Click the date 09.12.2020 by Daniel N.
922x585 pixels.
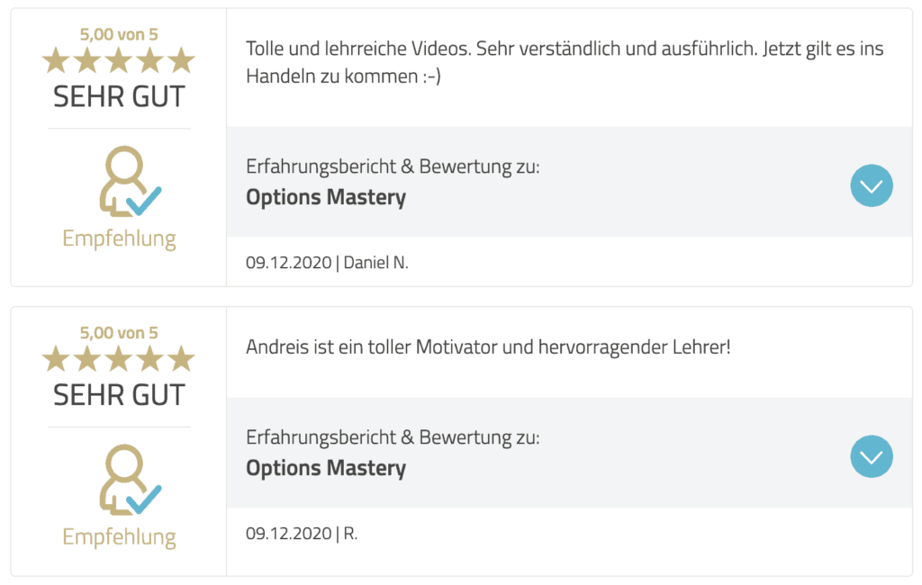[289, 263]
